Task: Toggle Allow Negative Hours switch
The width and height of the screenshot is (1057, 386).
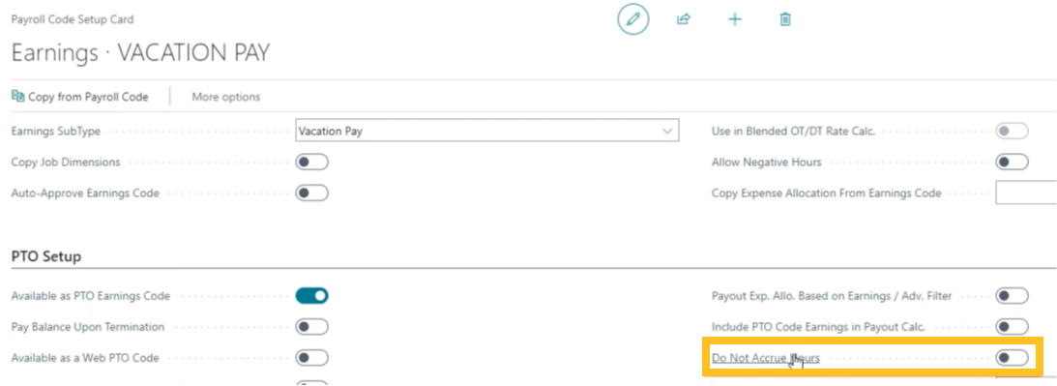Action: [1012, 162]
